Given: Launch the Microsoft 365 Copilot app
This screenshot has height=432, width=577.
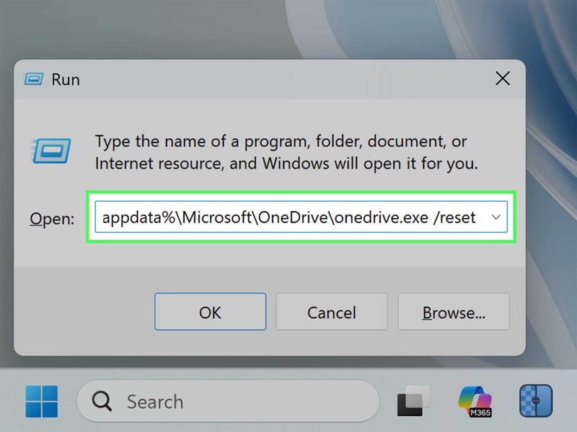Looking at the screenshot, I should coord(475,401).
